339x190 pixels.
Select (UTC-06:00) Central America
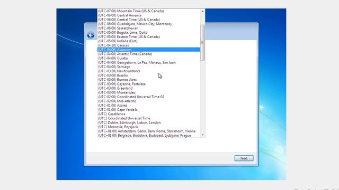click(149, 15)
